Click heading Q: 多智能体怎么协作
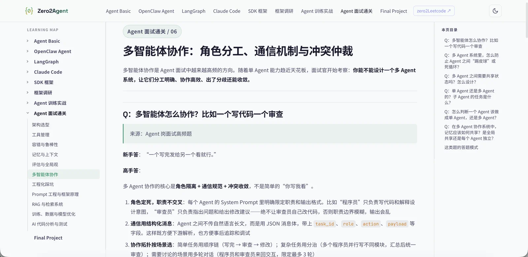The image size is (528, 257). click(x=203, y=114)
